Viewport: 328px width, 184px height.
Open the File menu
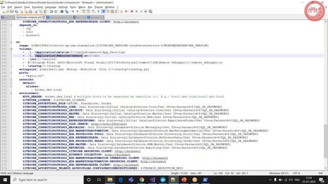(3, 7)
